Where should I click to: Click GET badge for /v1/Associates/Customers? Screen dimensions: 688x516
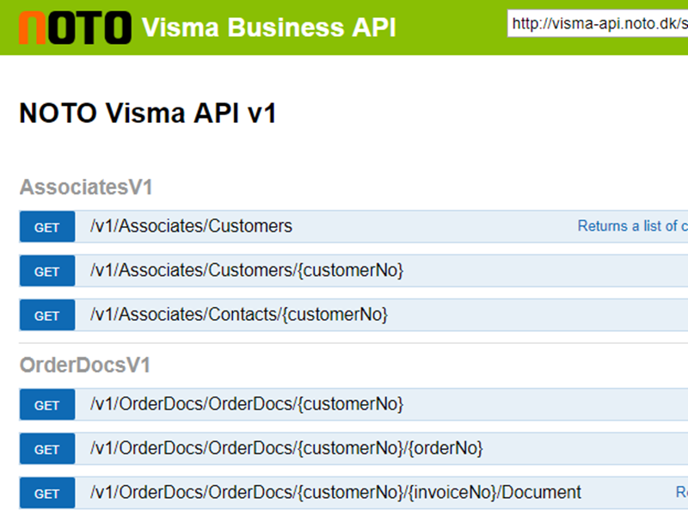click(x=46, y=227)
